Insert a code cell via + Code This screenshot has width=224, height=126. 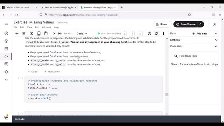(x=33, y=71)
